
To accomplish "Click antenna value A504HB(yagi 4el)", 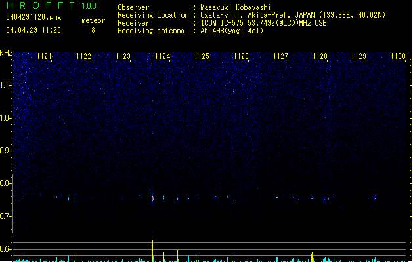I will pos(232,31).
